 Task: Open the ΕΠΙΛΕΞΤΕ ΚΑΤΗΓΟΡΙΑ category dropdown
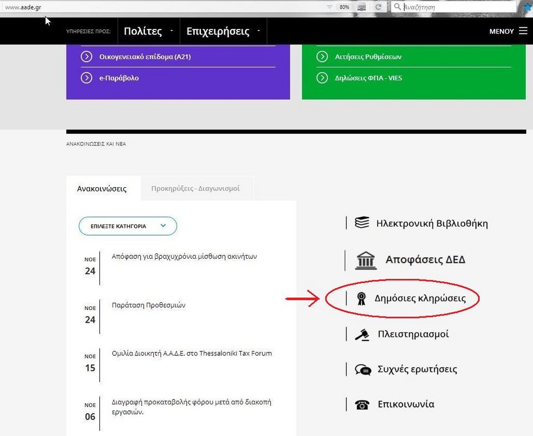[x=128, y=226]
